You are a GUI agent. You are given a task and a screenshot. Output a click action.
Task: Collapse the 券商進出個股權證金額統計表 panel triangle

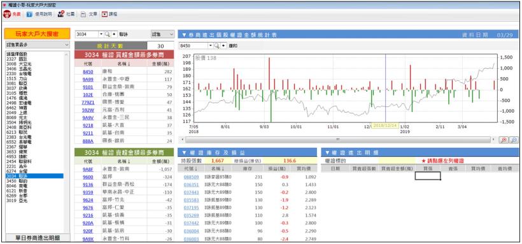(x=184, y=34)
